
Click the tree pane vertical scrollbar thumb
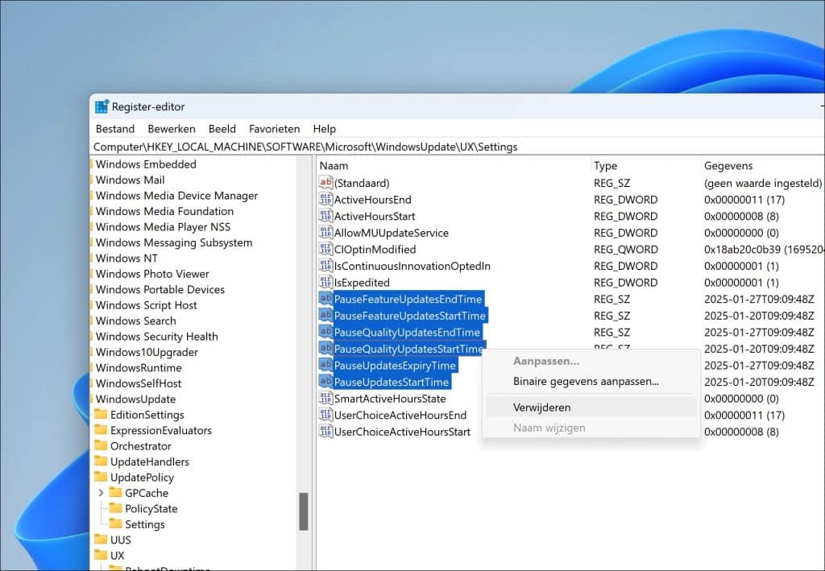304,511
